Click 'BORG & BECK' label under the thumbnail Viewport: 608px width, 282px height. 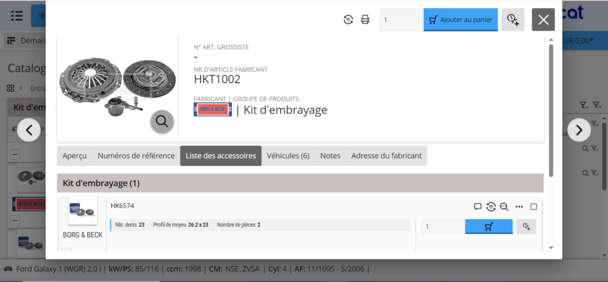83,235
